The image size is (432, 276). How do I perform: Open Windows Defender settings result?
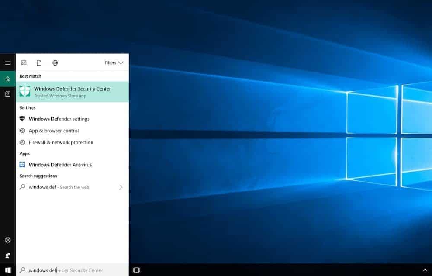(x=59, y=119)
